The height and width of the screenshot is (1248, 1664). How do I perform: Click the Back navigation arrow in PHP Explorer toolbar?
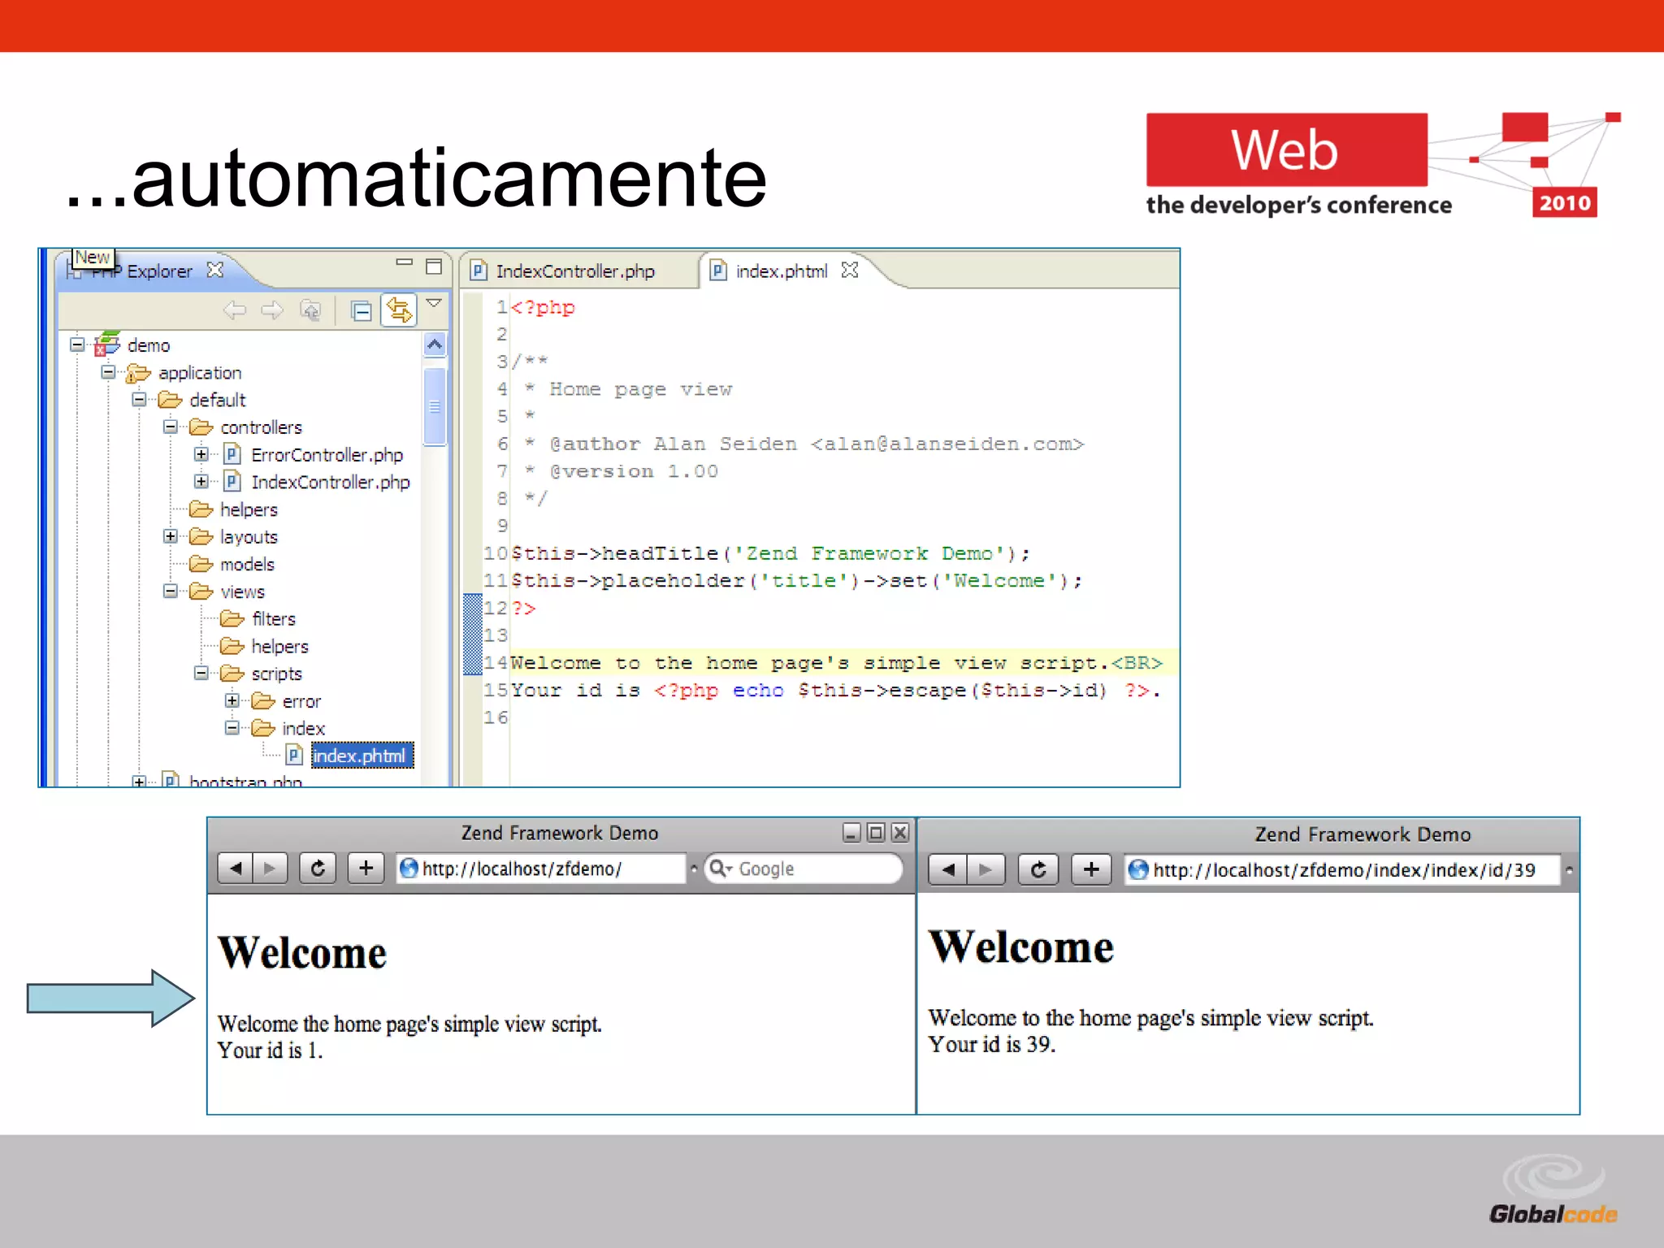point(235,310)
